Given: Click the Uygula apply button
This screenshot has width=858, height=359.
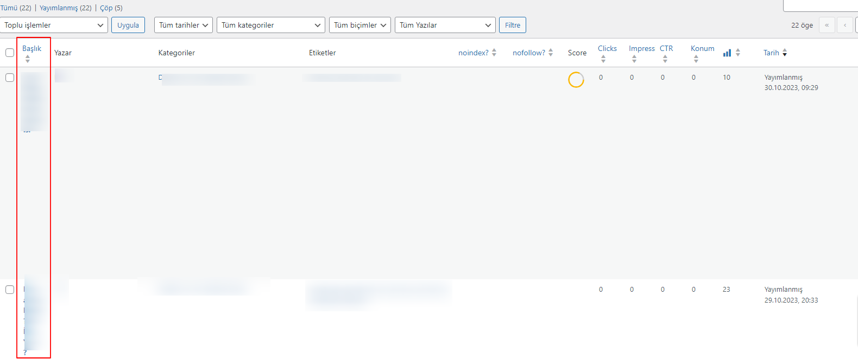Looking at the screenshot, I should pyautogui.click(x=128, y=25).
